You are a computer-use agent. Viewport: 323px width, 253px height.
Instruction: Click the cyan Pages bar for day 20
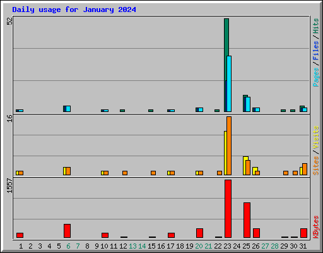click(201, 109)
